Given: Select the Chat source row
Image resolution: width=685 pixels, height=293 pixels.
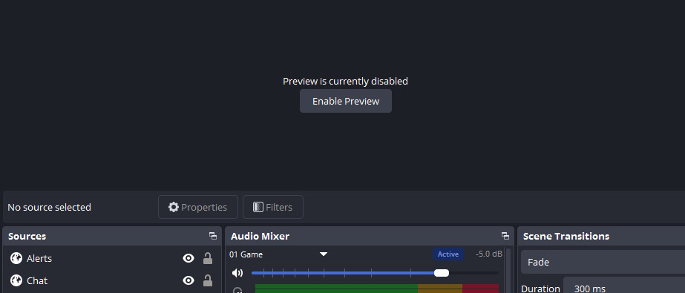Looking at the screenshot, I should [x=112, y=280].
